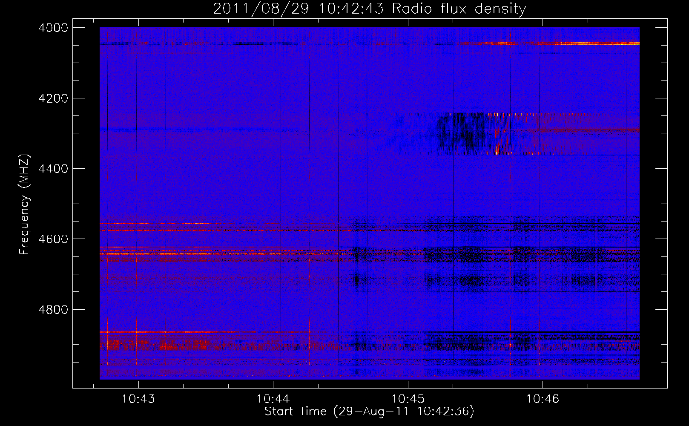Click the 10:44 time tick label
This screenshot has width=689, height=426.
(273, 399)
